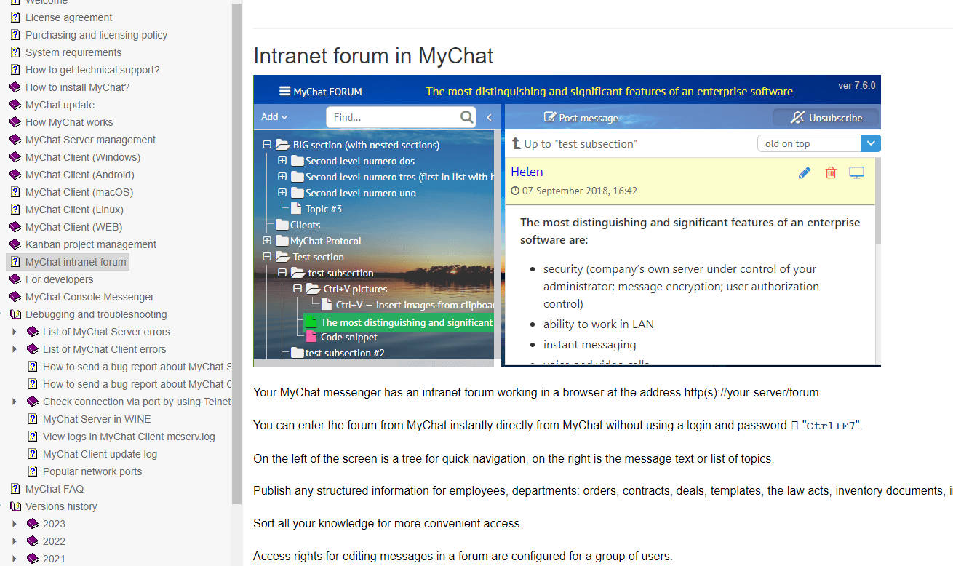Click the book icon beside MyChat Console Messenger
This screenshot has width=953, height=566.
15,297
